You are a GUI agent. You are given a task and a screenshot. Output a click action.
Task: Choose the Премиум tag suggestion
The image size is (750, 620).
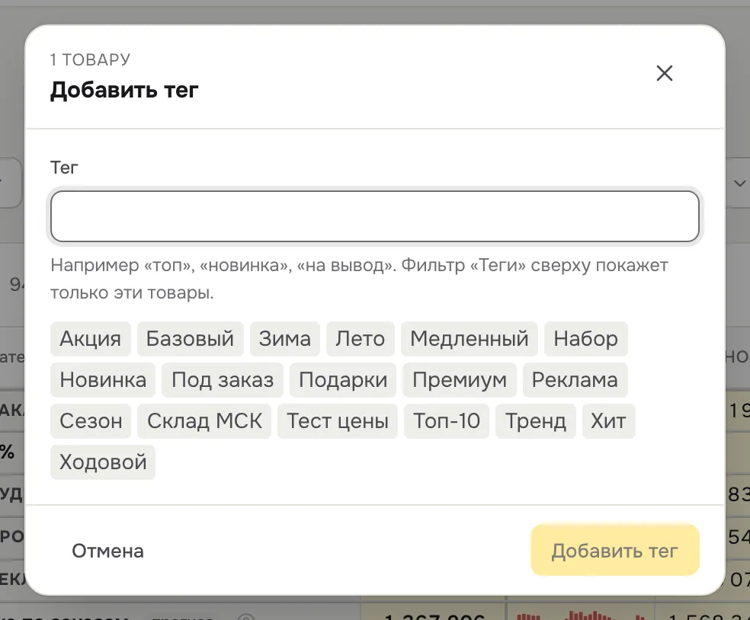(x=460, y=380)
